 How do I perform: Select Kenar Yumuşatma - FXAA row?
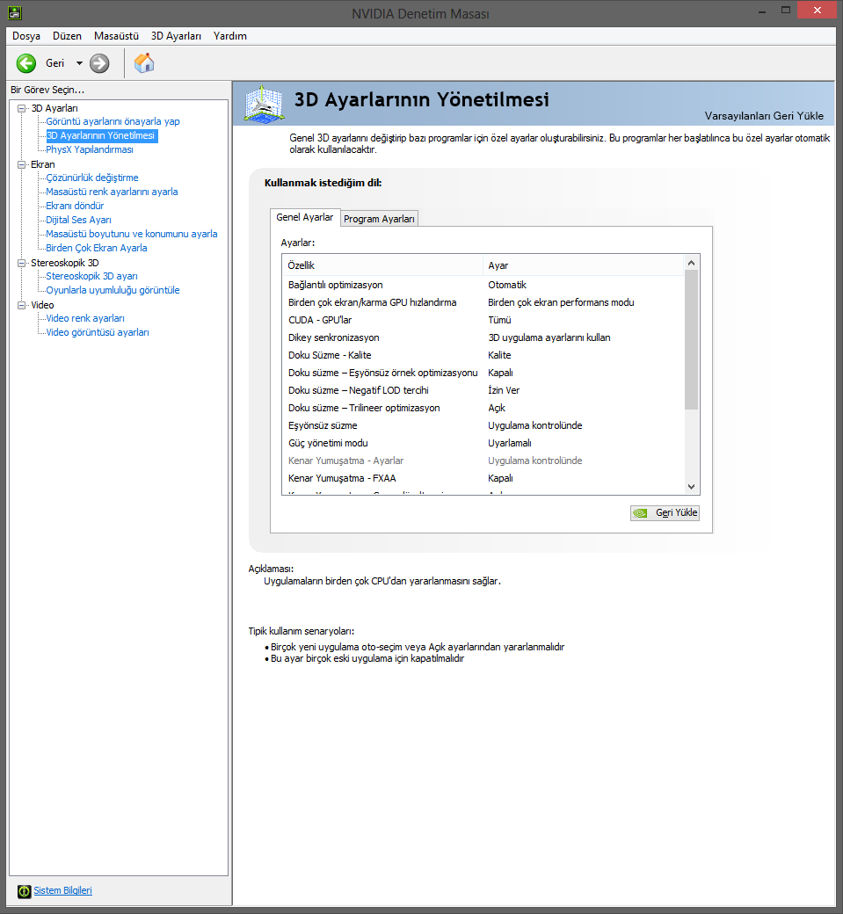click(483, 478)
